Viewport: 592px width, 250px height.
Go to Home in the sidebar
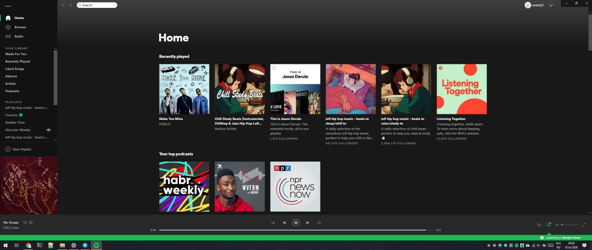pos(14,18)
